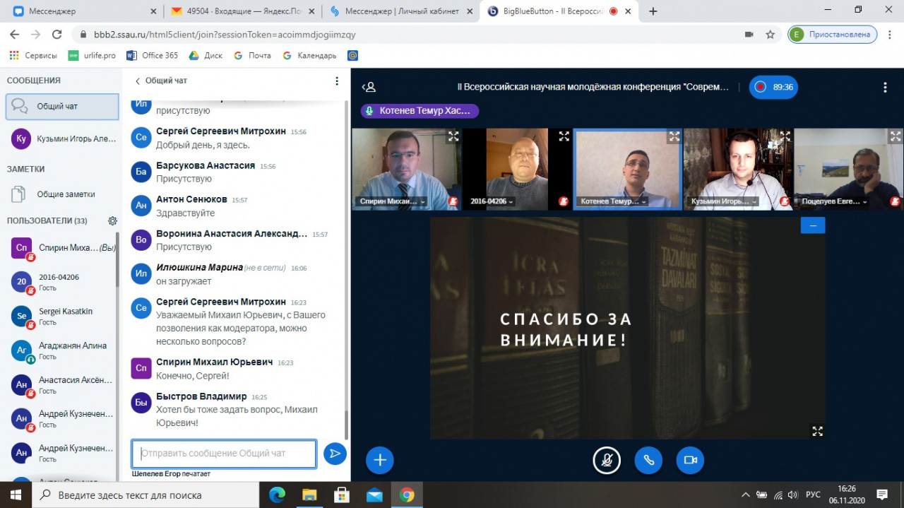Minimize the presentation with the blue button
The height and width of the screenshot is (508, 904).
812,225
